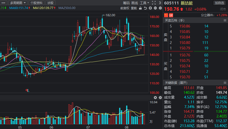Open volume panel settings gear
This screenshot has height=129, width=228.
coord(160,98)
